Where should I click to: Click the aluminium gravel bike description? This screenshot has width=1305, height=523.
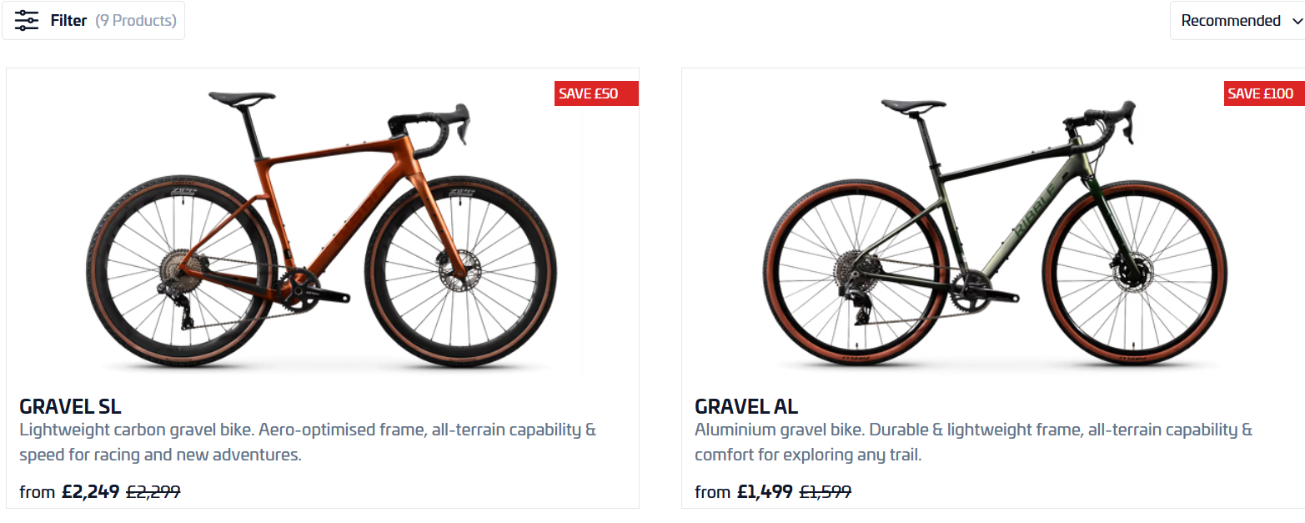973,442
